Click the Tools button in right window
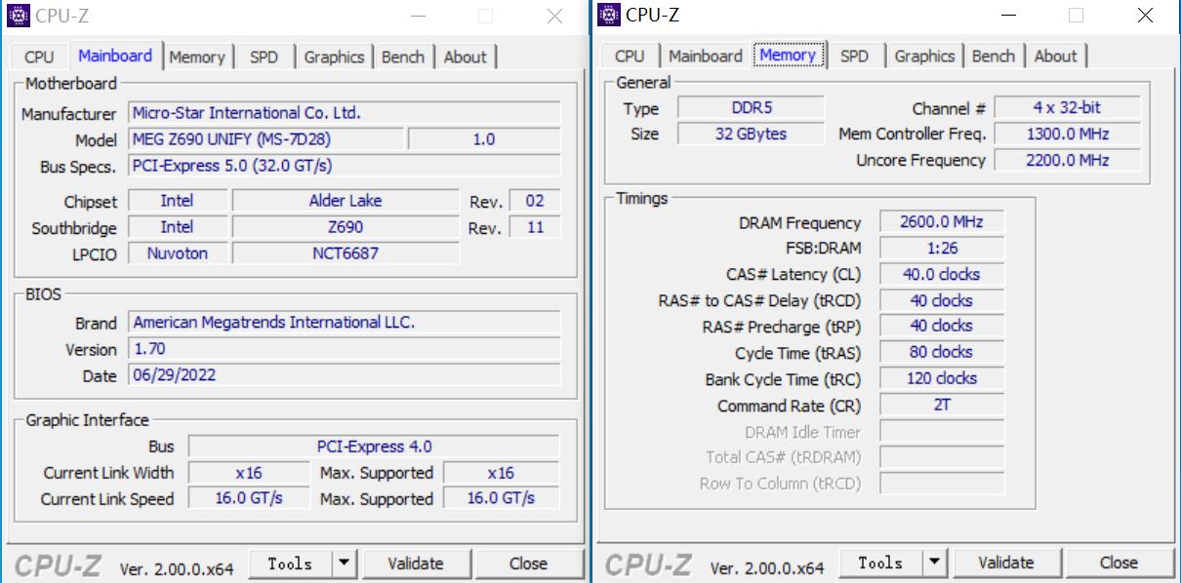 click(879, 563)
